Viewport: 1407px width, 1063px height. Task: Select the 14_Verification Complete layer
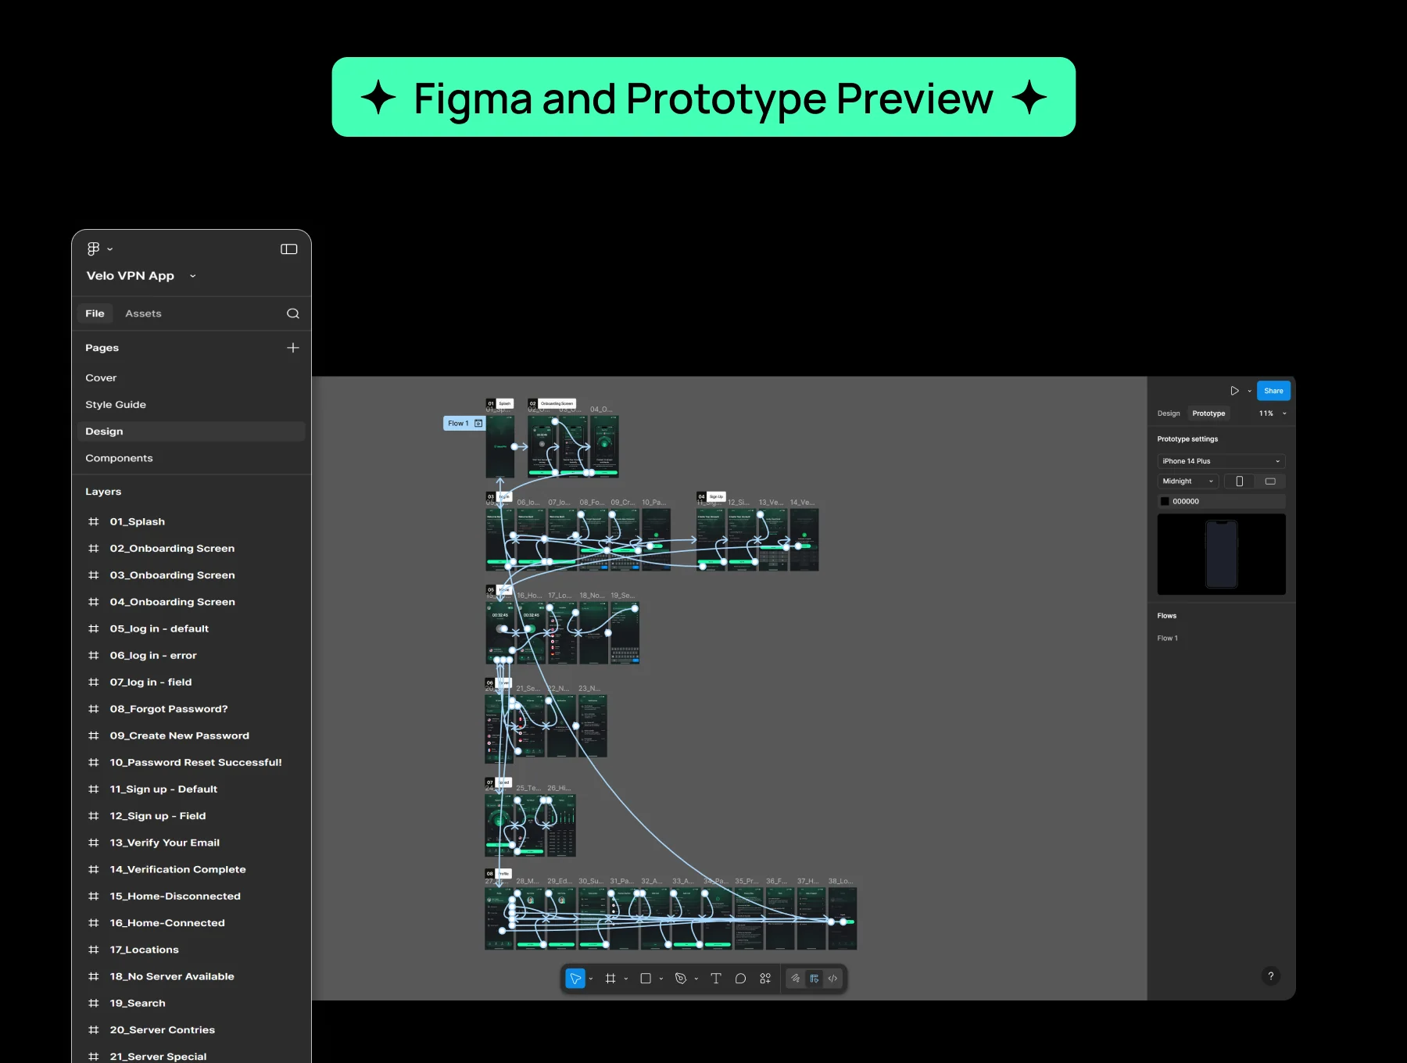point(177,869)
